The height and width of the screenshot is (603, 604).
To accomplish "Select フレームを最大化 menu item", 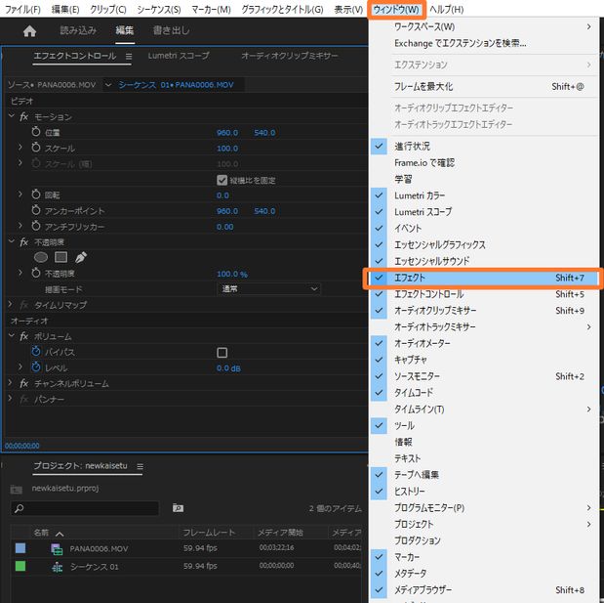I will click(x=484, y=87).
